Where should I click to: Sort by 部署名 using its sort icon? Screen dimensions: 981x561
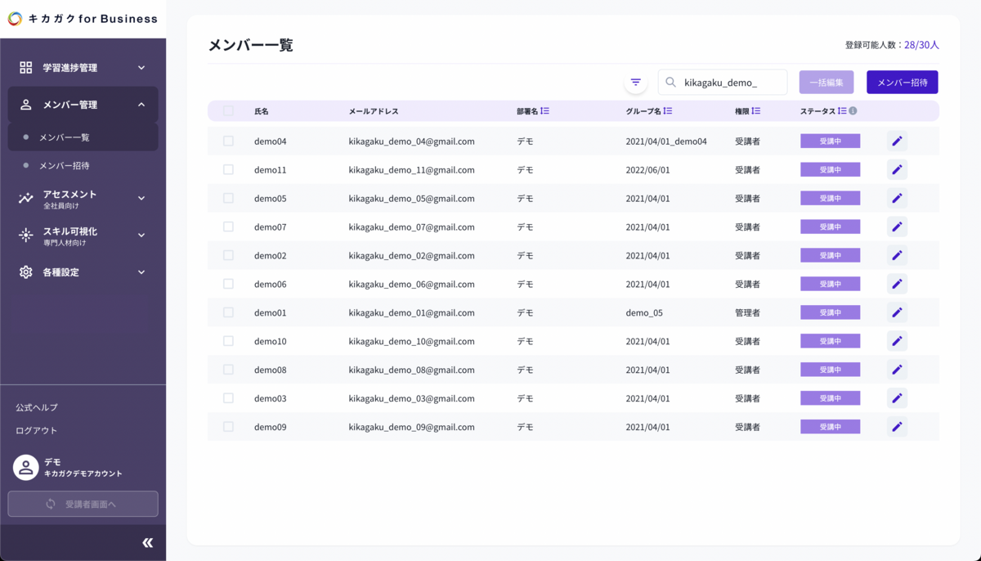[545, 111]
